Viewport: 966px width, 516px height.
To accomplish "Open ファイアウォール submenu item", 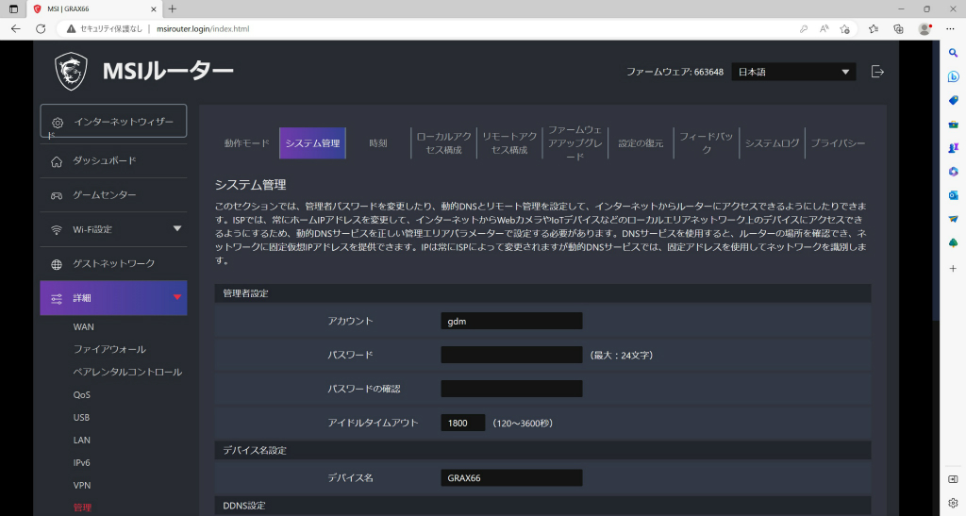I will coord(109,350).
